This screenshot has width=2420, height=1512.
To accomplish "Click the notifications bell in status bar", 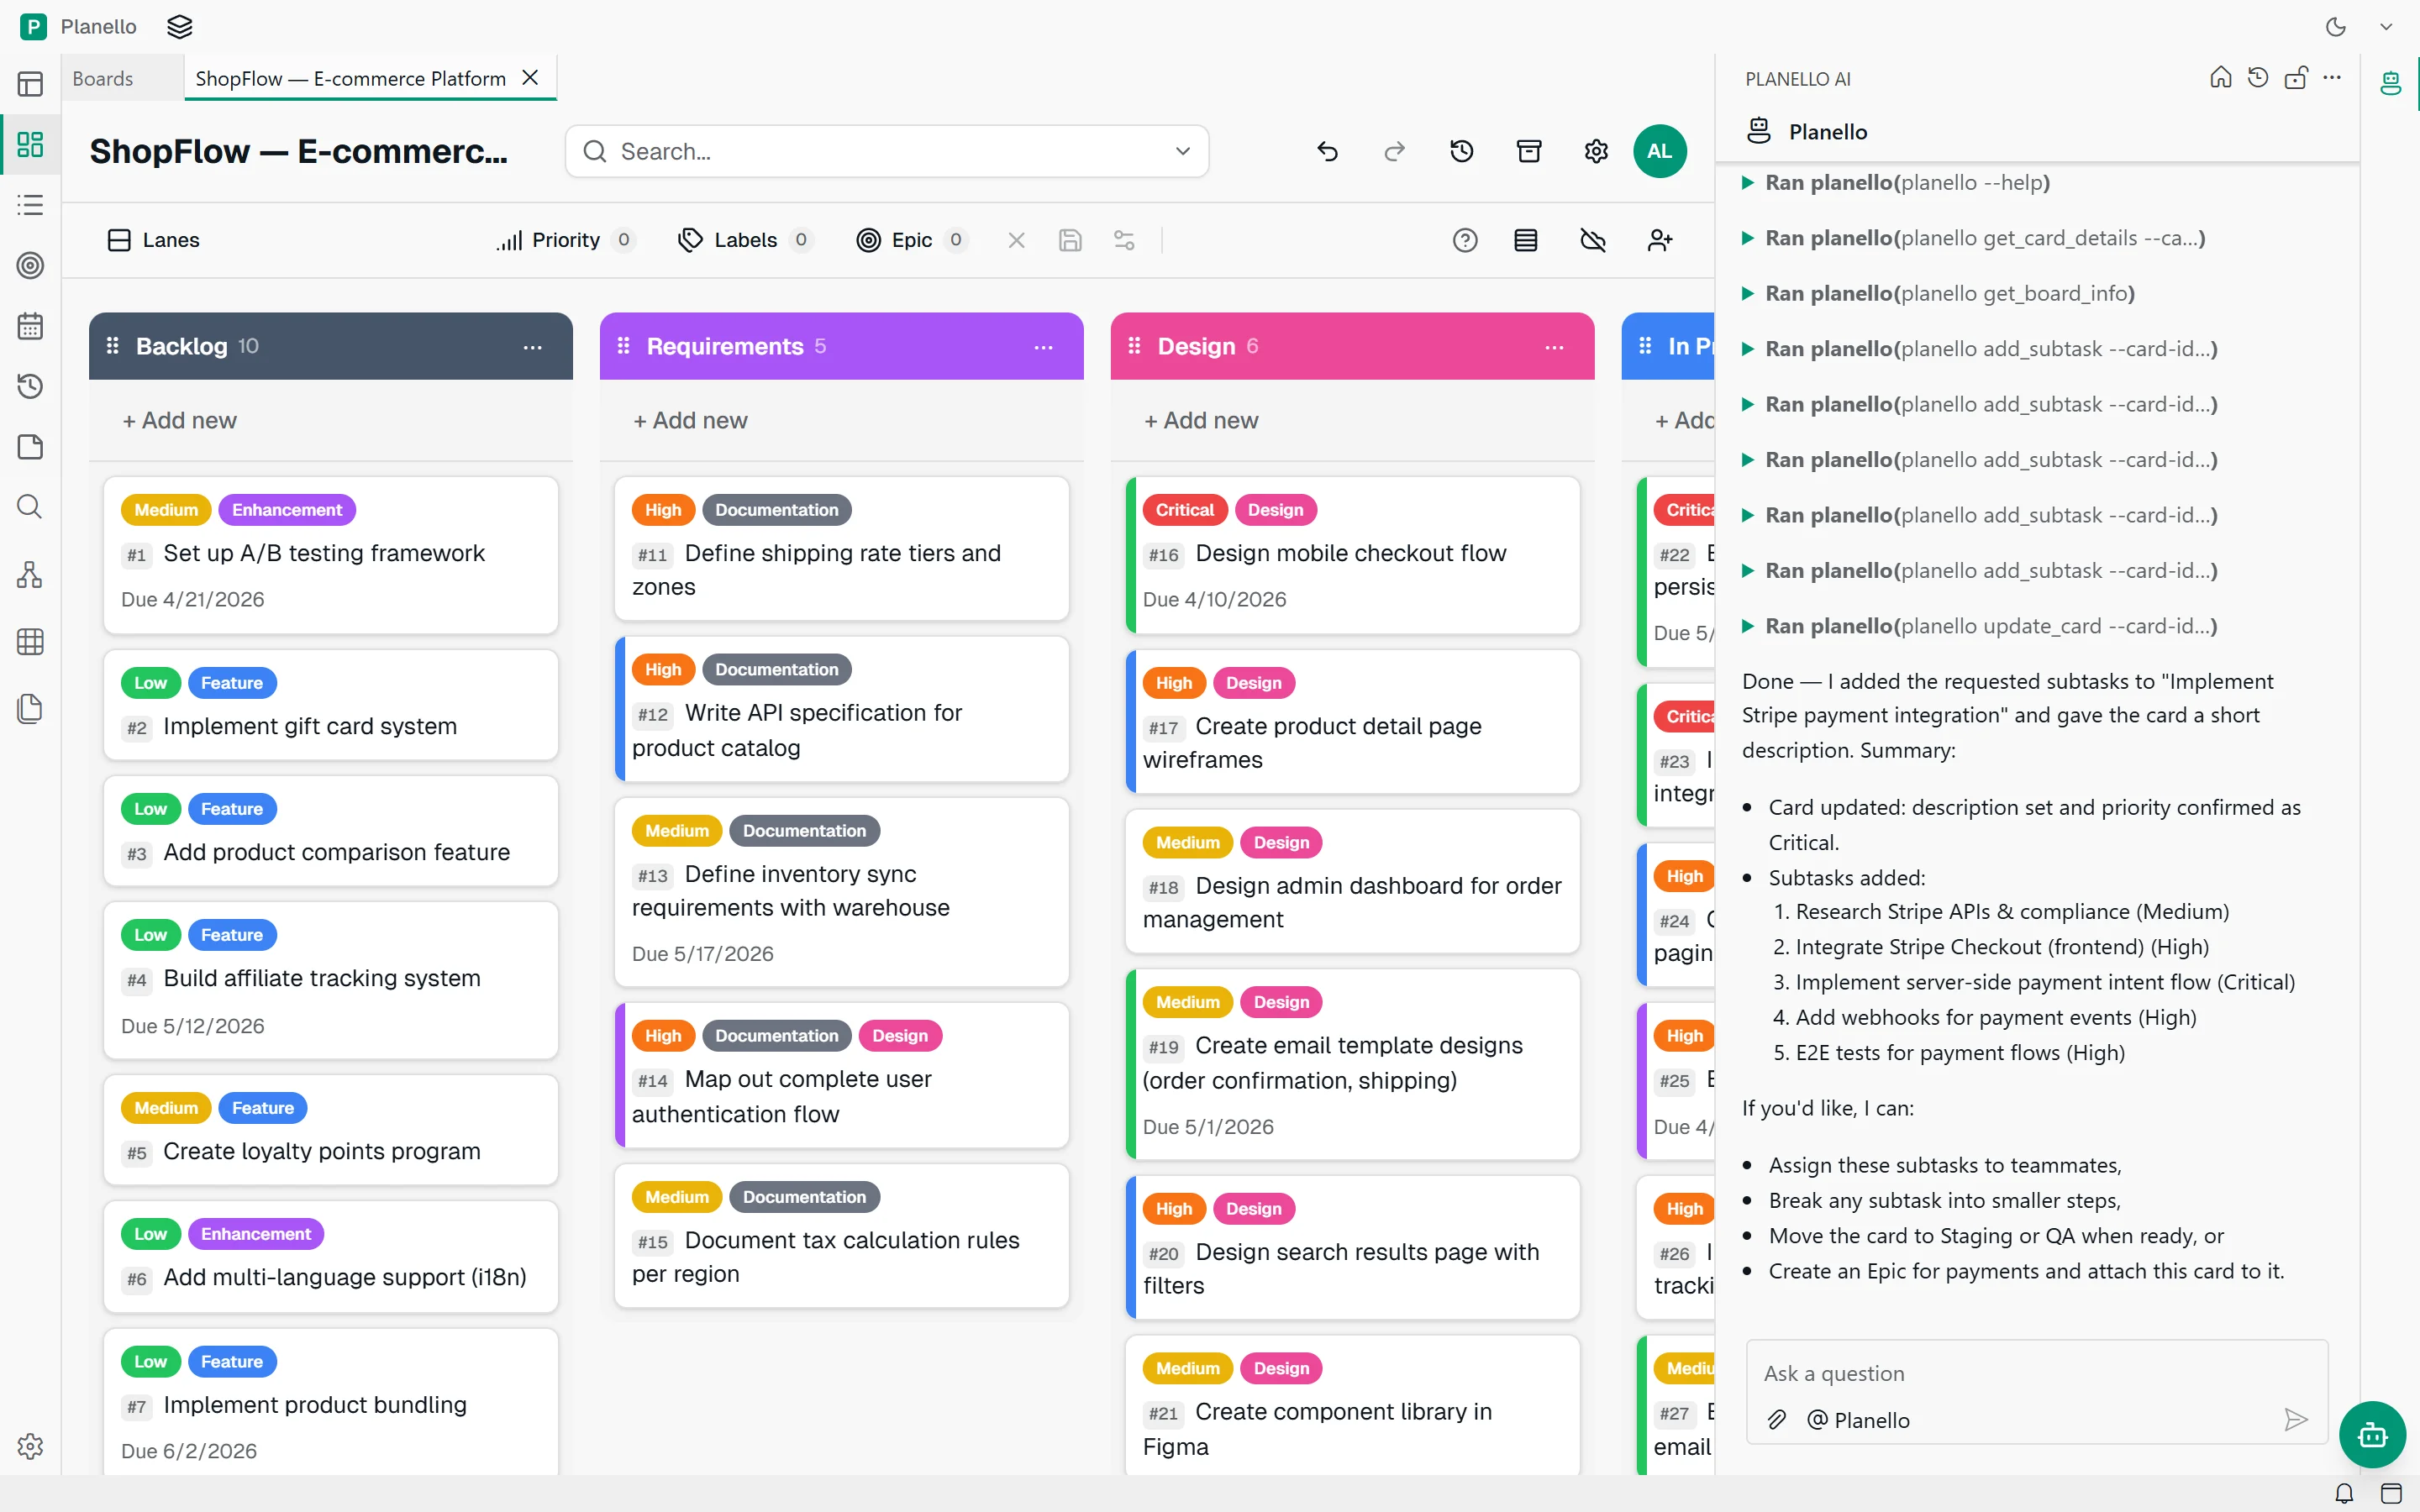I will point(2344,1494).
